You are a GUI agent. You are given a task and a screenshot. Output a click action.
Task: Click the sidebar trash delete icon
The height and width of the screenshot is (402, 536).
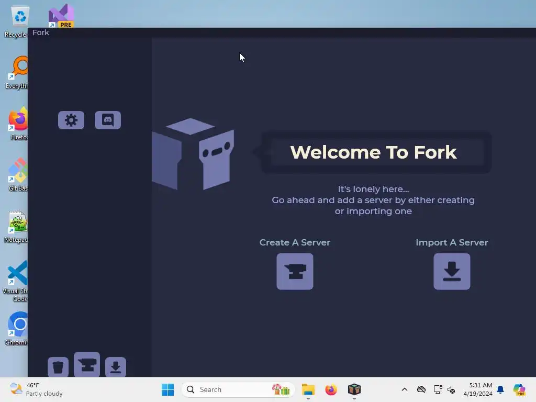58,367
